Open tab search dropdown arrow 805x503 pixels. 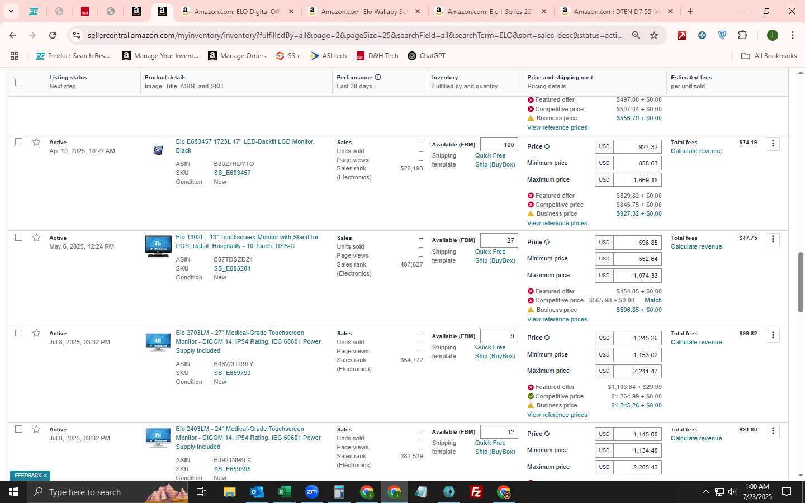click(11, 11)
